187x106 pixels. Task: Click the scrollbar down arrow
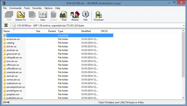183,98
